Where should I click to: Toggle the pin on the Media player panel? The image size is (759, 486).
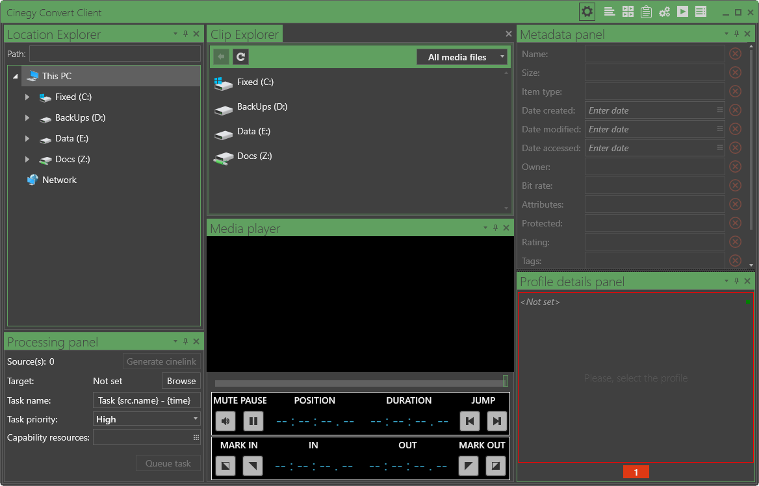(x=495, y=228)
